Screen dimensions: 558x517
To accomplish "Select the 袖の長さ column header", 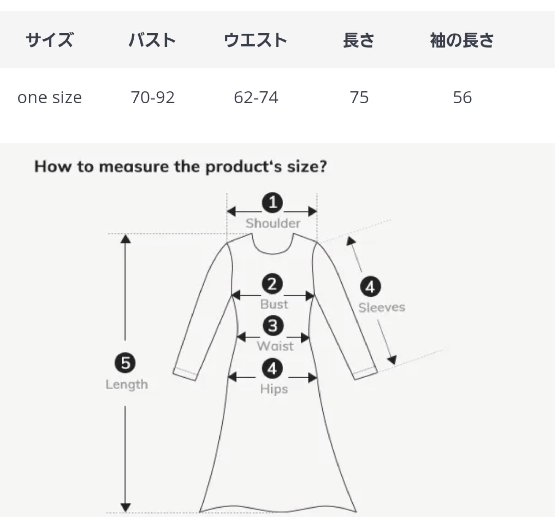I will pyautogui.click(x=462, y=40).
